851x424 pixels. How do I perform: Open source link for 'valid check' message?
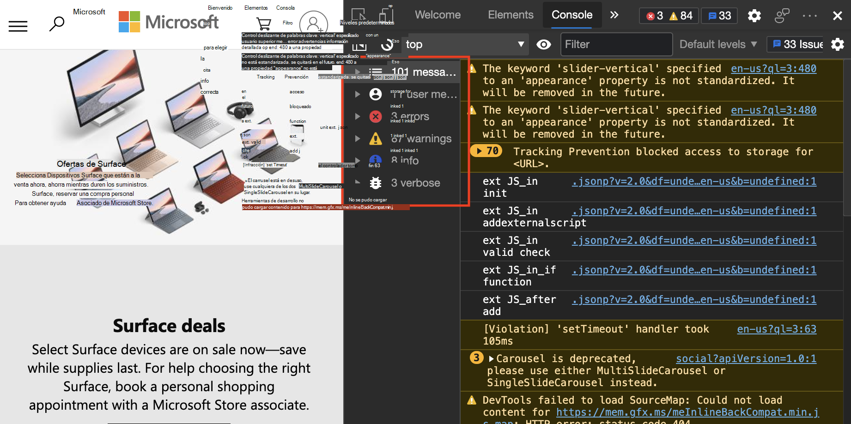[694, 241]
